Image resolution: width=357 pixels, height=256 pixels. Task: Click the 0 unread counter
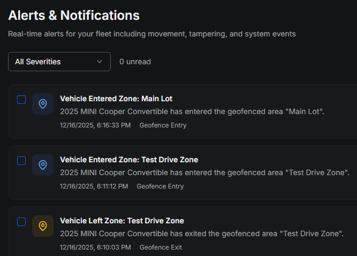[x=135, y=62]
